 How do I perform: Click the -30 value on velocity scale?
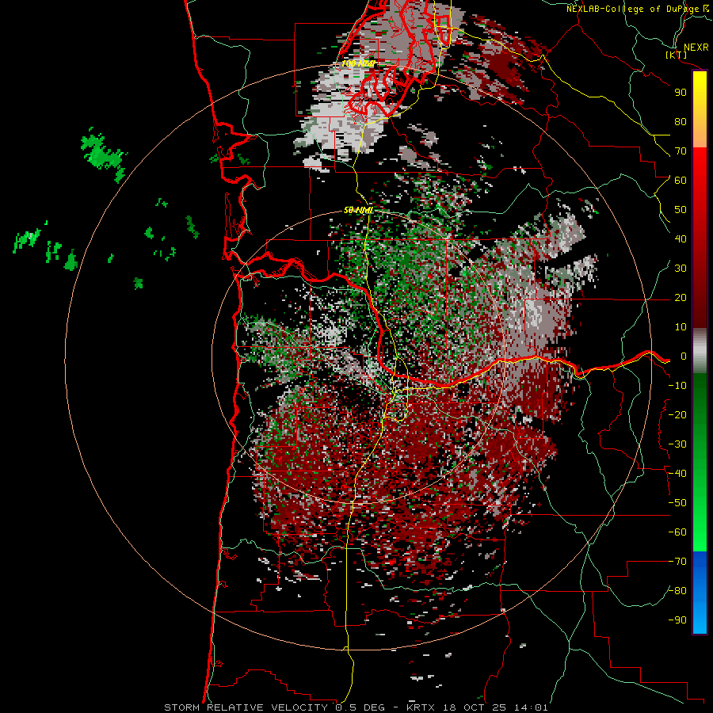677,444
